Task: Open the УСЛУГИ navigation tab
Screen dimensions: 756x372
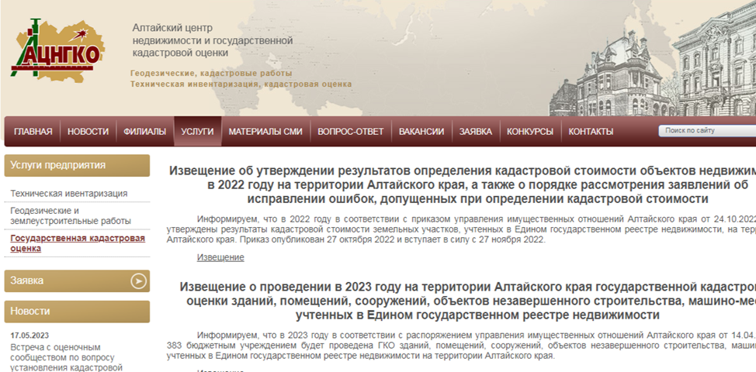Action: (x=197, y=132)
